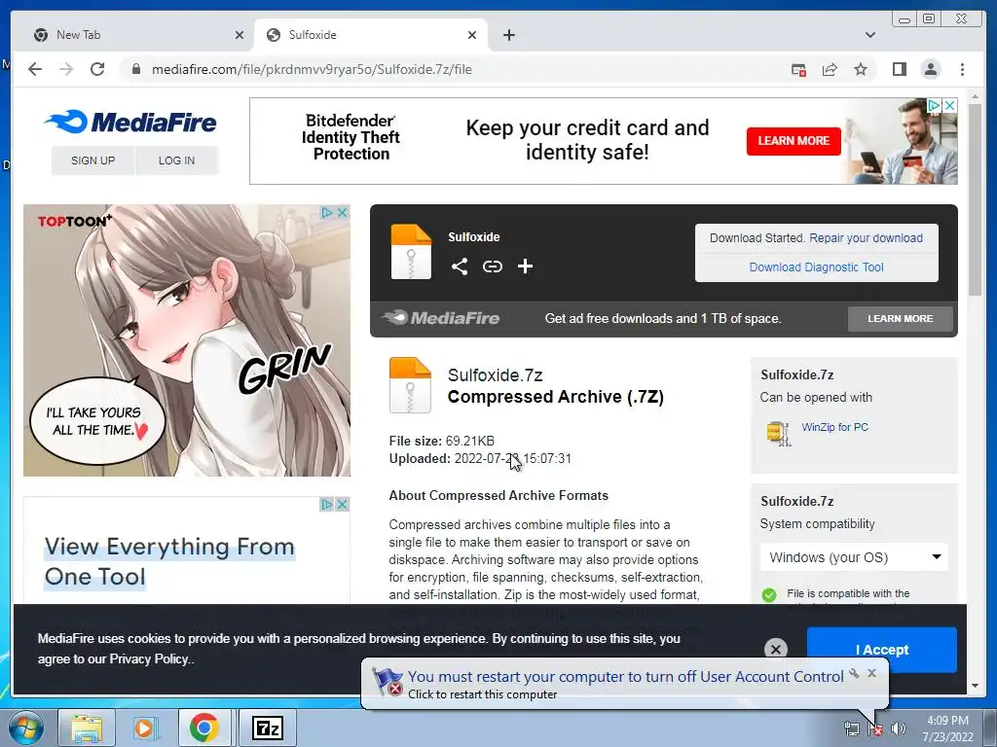The width and height of the screenshot is (997, 747).
Task: Dismiss cookie banner with X icon
Action: pos(776,649)
